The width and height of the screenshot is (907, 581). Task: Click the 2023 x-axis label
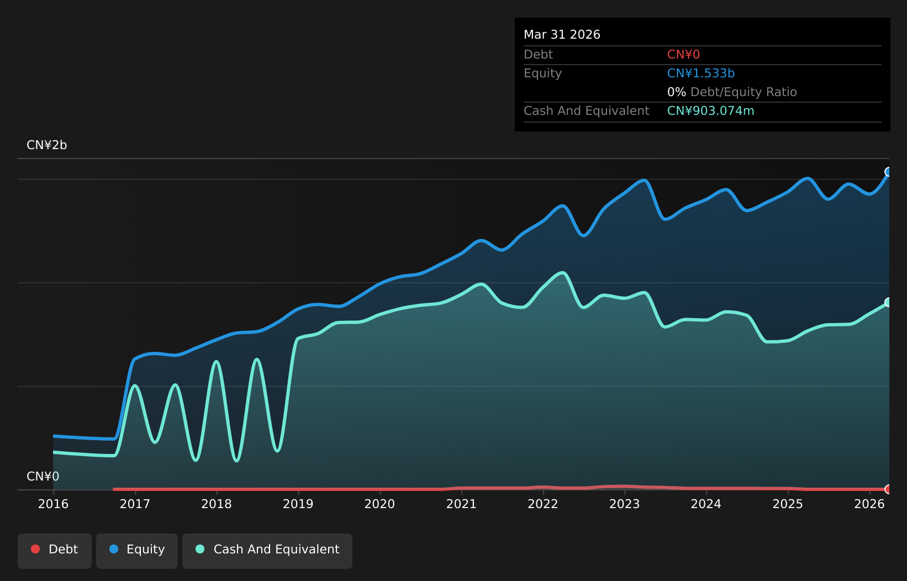(x=625, y=504)
